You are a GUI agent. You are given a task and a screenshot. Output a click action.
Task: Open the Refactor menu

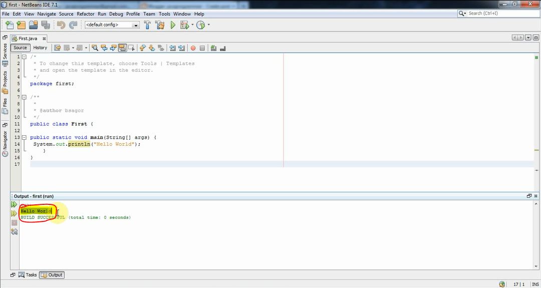86,14
